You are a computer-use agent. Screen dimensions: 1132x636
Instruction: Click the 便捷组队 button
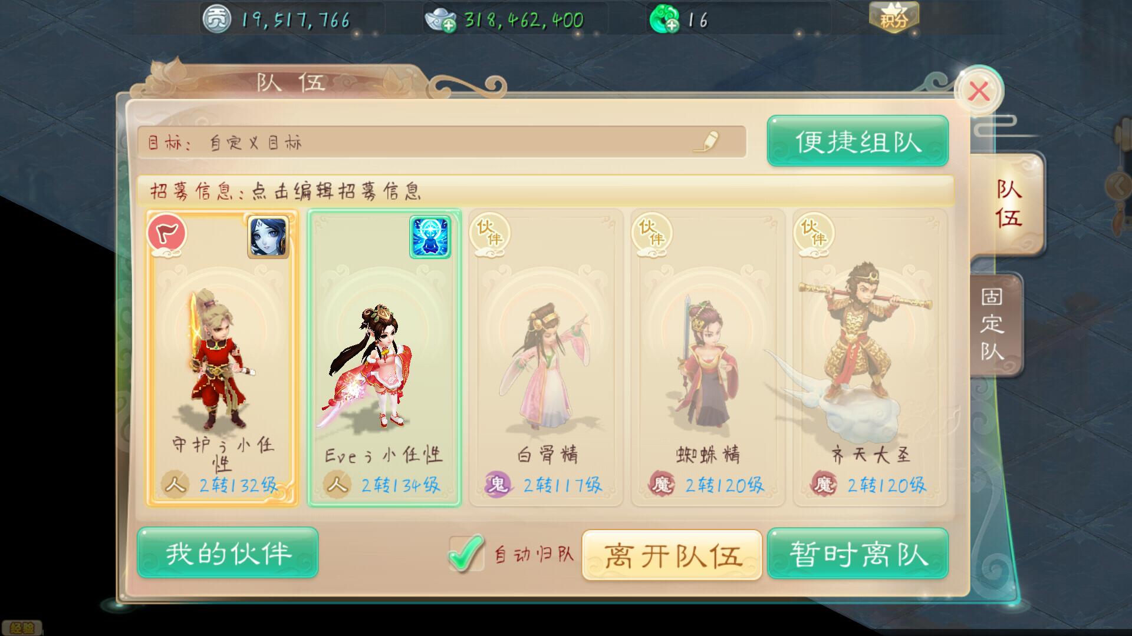pos(858,141)
